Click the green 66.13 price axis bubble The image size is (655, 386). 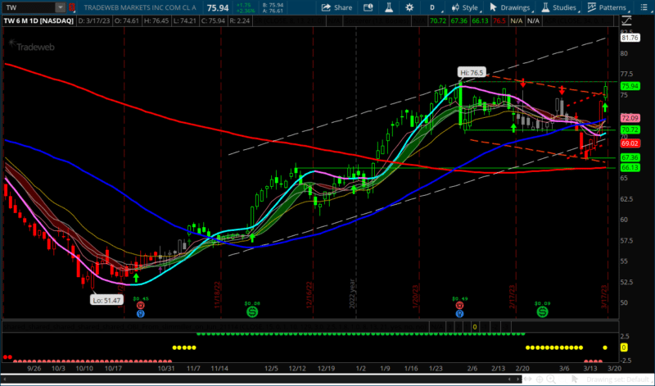(630, 167)
